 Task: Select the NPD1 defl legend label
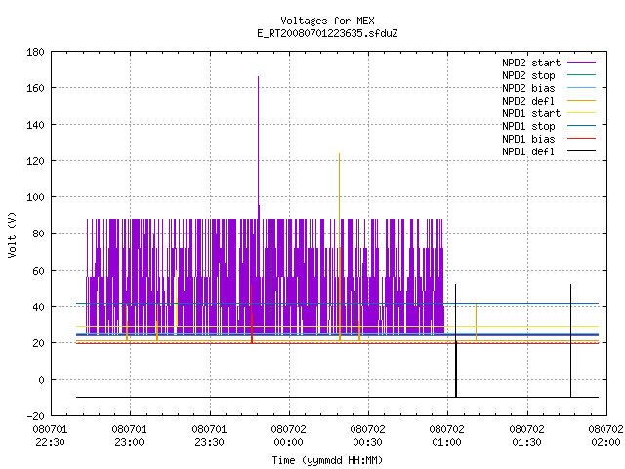coord(528,151)
